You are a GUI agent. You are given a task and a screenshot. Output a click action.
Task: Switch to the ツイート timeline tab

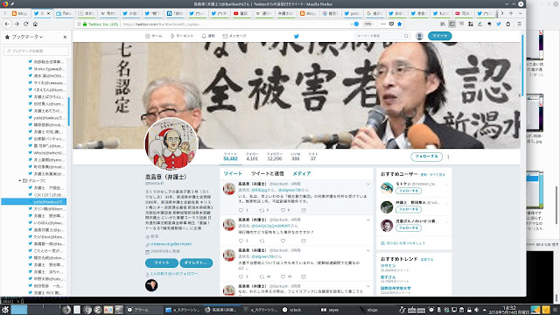[233, 173]
